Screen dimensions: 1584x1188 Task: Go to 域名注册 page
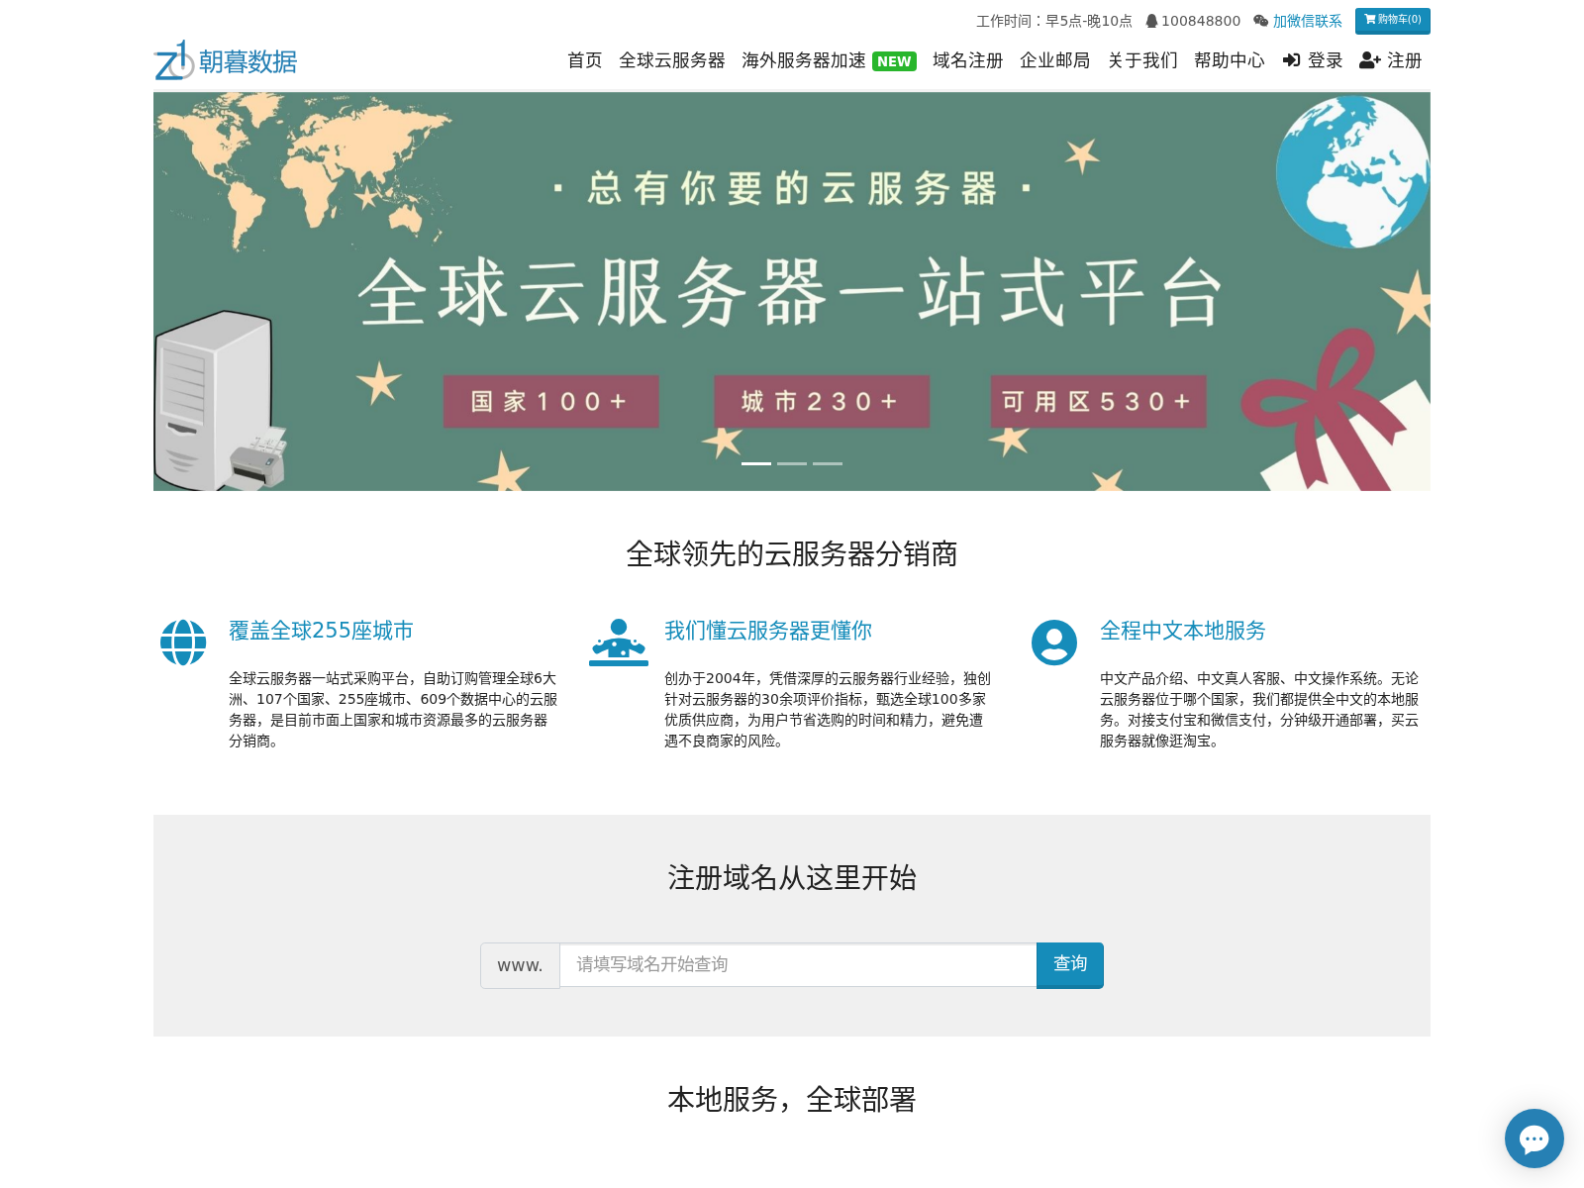967,60
